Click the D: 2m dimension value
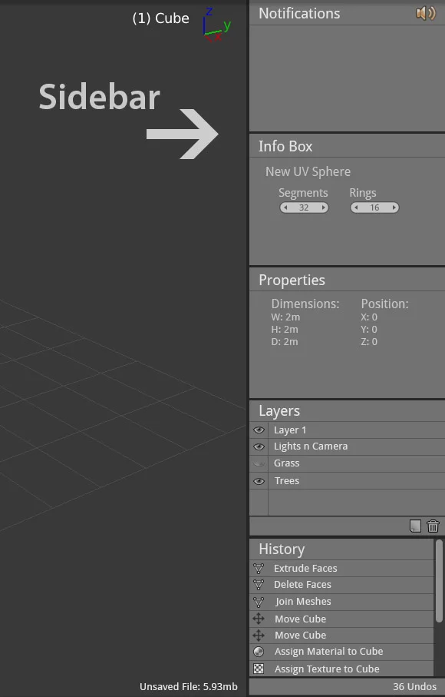 pyautogui.click(x=285, y=342)
